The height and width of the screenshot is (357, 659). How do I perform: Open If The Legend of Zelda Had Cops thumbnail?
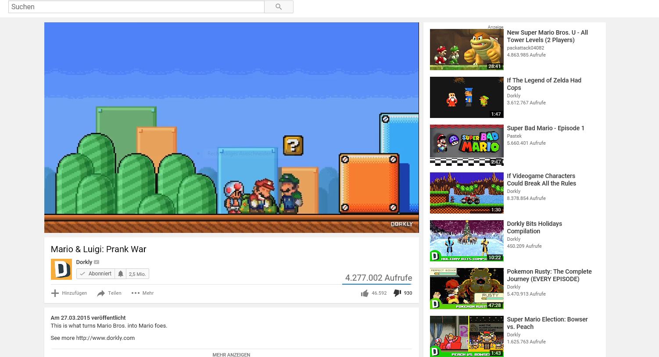467,97
